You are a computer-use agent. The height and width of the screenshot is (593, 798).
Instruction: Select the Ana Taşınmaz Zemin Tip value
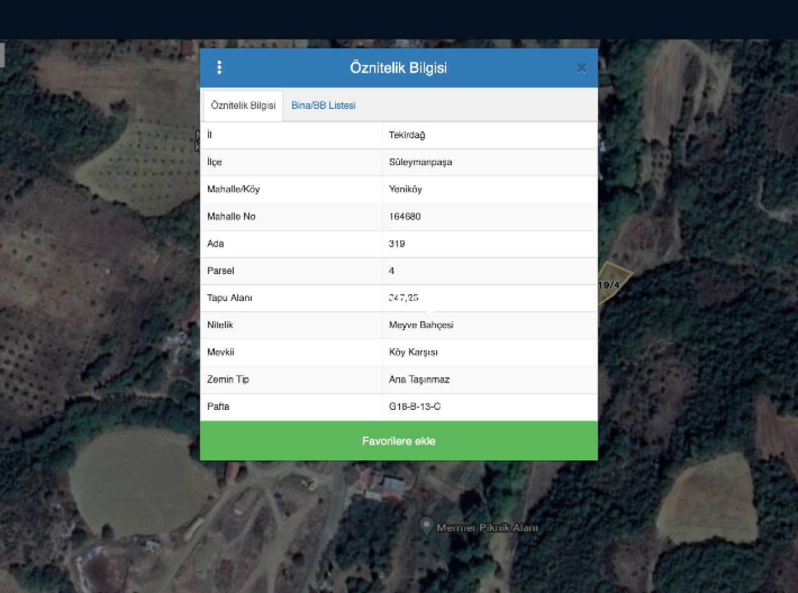point(419,379)
